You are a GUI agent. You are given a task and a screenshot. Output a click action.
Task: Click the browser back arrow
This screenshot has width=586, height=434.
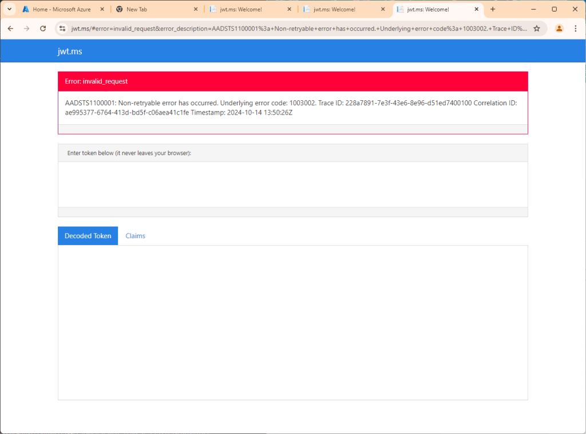[10, 29]
